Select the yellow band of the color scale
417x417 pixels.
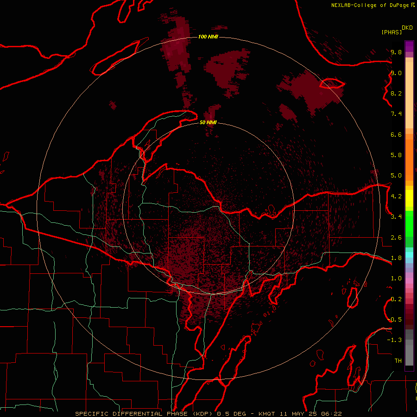[x=409, y=198]
